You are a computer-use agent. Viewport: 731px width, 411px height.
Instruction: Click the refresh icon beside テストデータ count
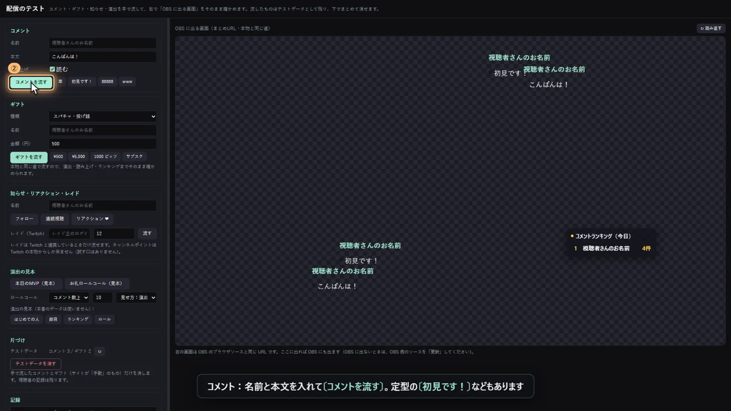coord(100,351)
